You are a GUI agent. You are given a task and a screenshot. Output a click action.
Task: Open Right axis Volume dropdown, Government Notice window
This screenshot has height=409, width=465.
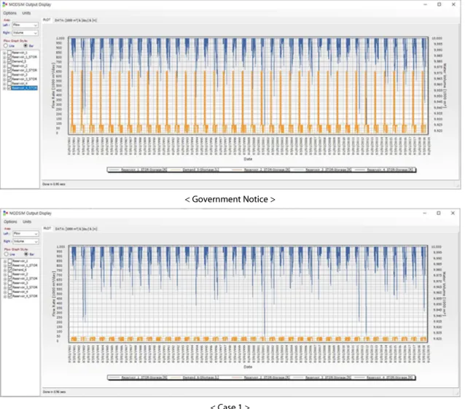click(26, 33)
